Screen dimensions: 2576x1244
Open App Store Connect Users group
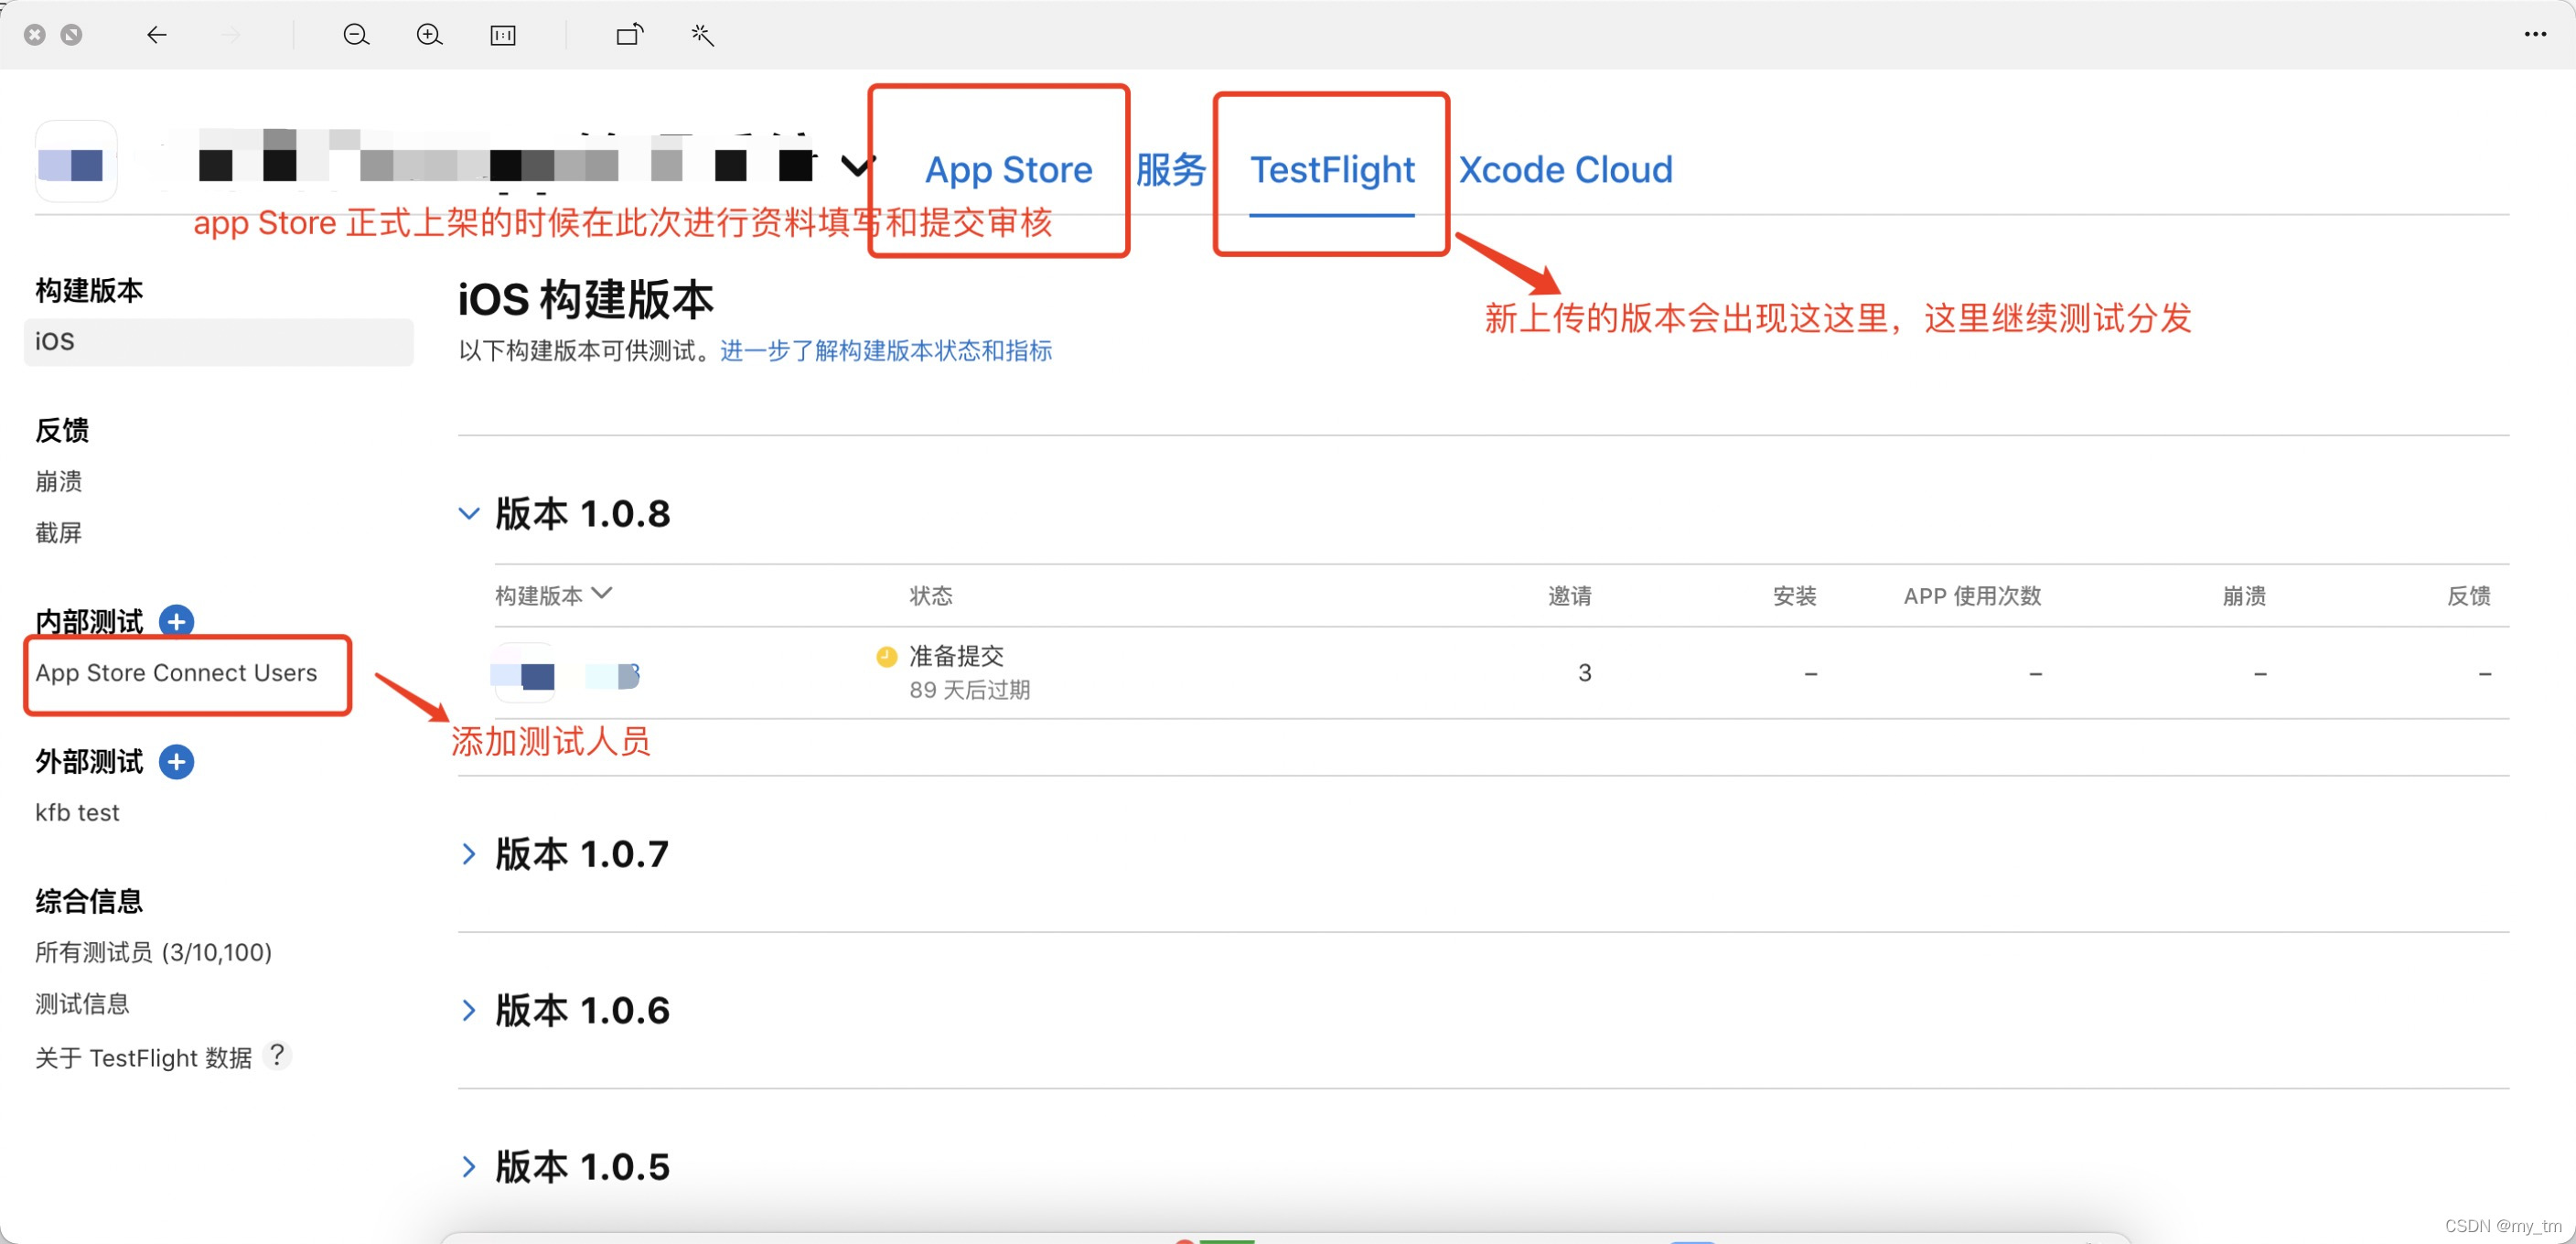(x=176, y=673)
